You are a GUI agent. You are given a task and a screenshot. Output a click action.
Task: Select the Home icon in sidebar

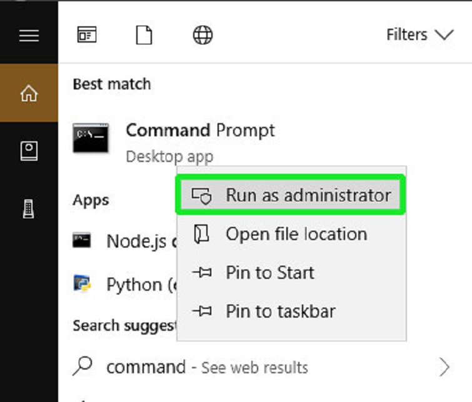29,94
